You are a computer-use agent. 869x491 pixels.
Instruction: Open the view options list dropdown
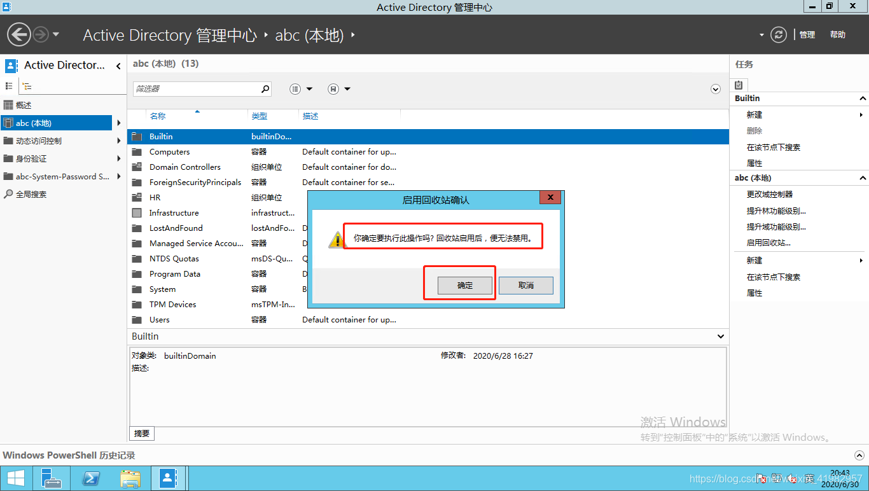coord(302,89)
